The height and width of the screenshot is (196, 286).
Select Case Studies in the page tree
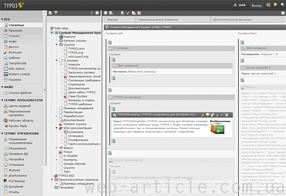click(77, 96)
